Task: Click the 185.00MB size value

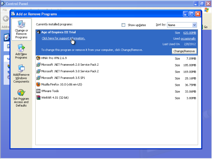Action: point(190,65)
